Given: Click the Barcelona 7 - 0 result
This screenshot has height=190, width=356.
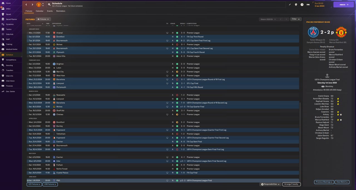Looking at the screenshot, I should tap(183, 103).
